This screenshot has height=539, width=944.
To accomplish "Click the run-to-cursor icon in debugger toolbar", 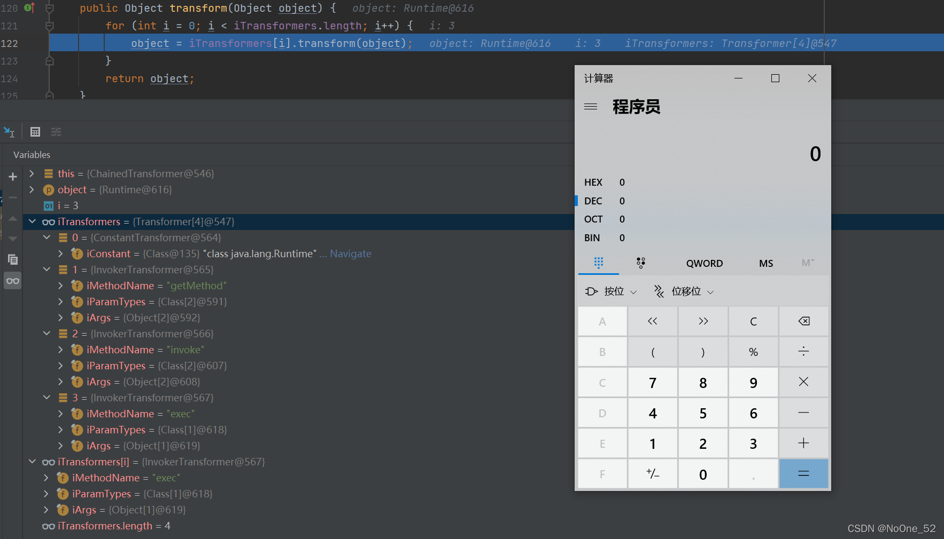I will (9, 132).
